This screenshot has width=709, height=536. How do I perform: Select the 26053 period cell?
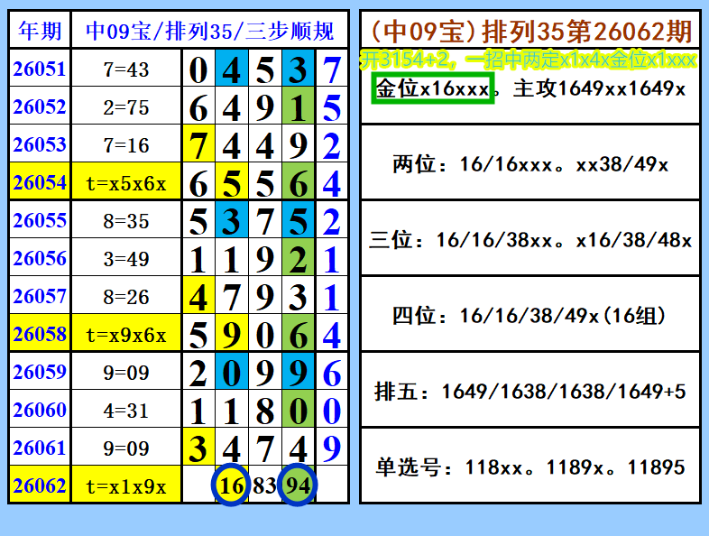click(x=40, y=144)
